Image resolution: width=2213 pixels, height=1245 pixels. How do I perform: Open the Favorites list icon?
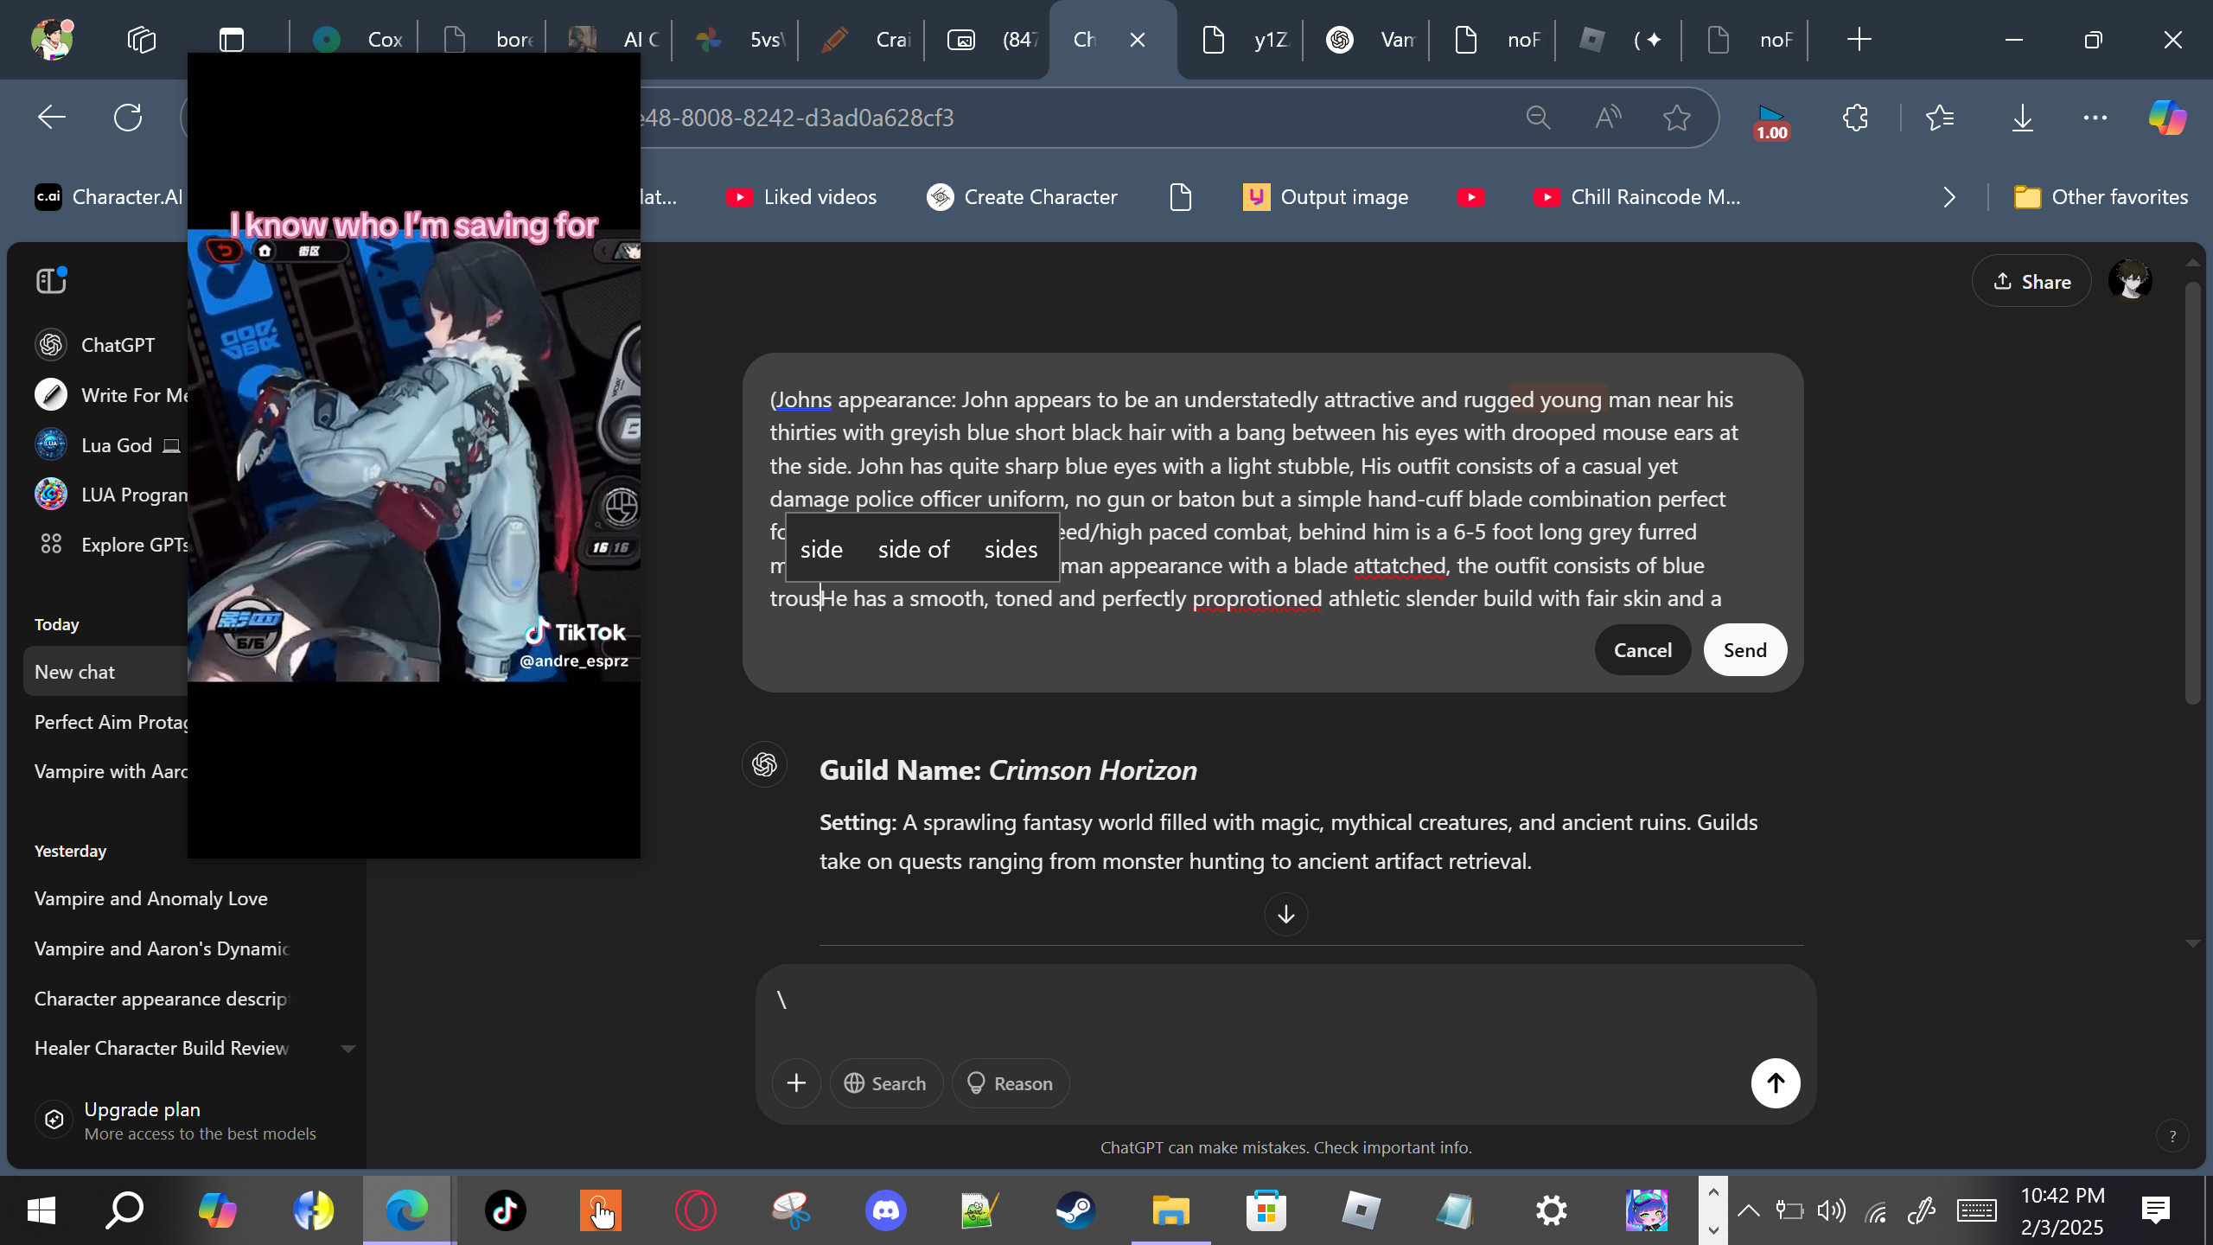coord(1940,118)
